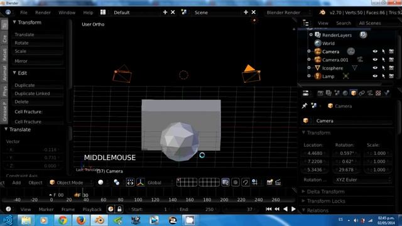The width and height of the screenshot is (402, 226).
Task: Toggle renderability for Icosphere
Action: [391, 68]
